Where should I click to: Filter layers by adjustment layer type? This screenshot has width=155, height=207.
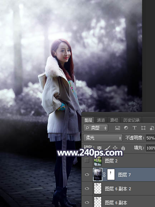coord(126,128)
